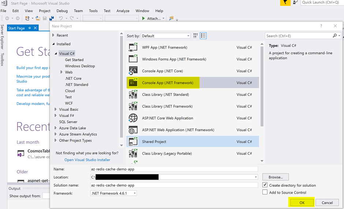The image size is (344, 209).
Task: Click the Save All toolbar icon
Action: [52, 18]
